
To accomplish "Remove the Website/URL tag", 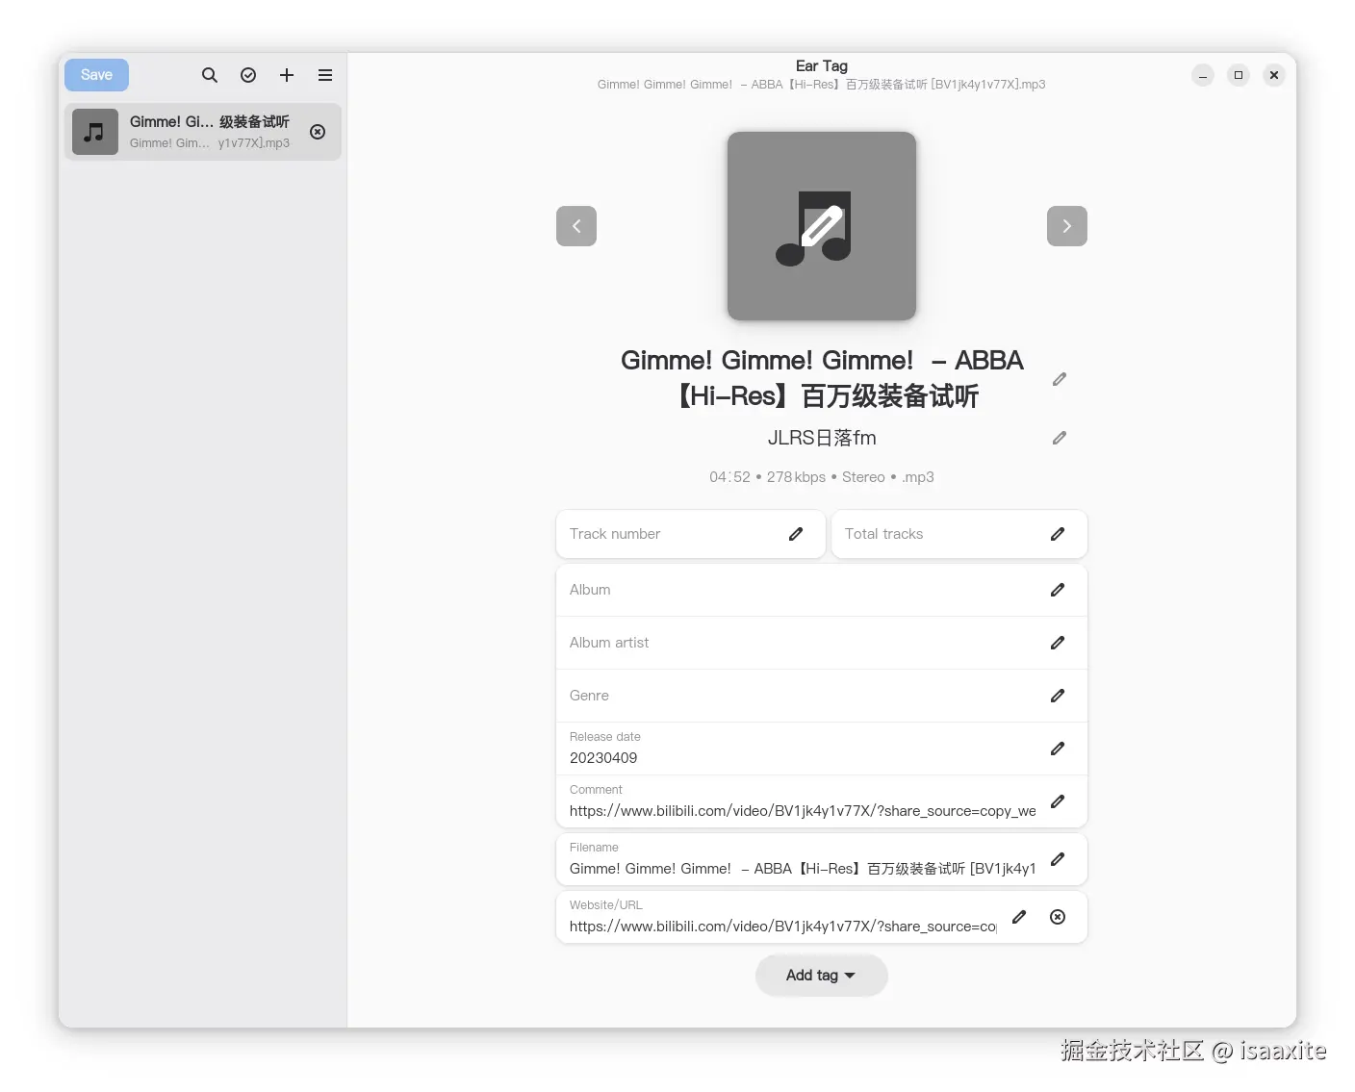I will coord(1058,917).
